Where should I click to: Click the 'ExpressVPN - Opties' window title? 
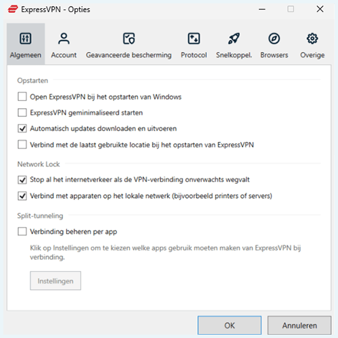(x=55, y=9)
